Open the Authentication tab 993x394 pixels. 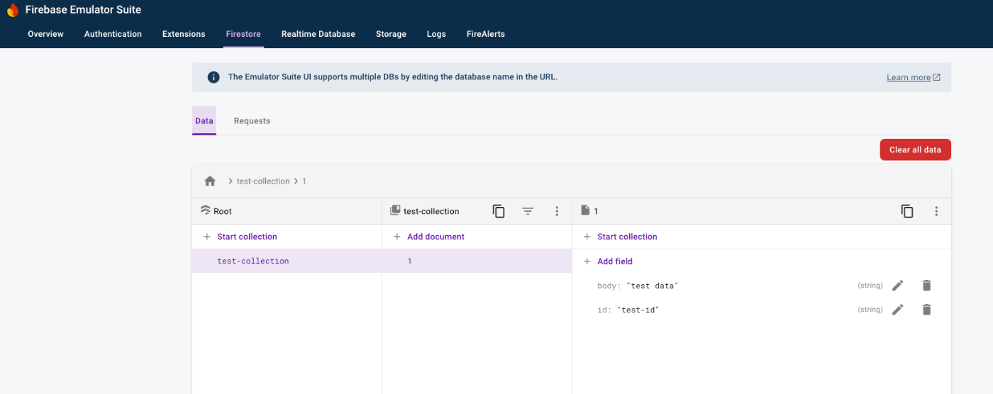[113, 34]
